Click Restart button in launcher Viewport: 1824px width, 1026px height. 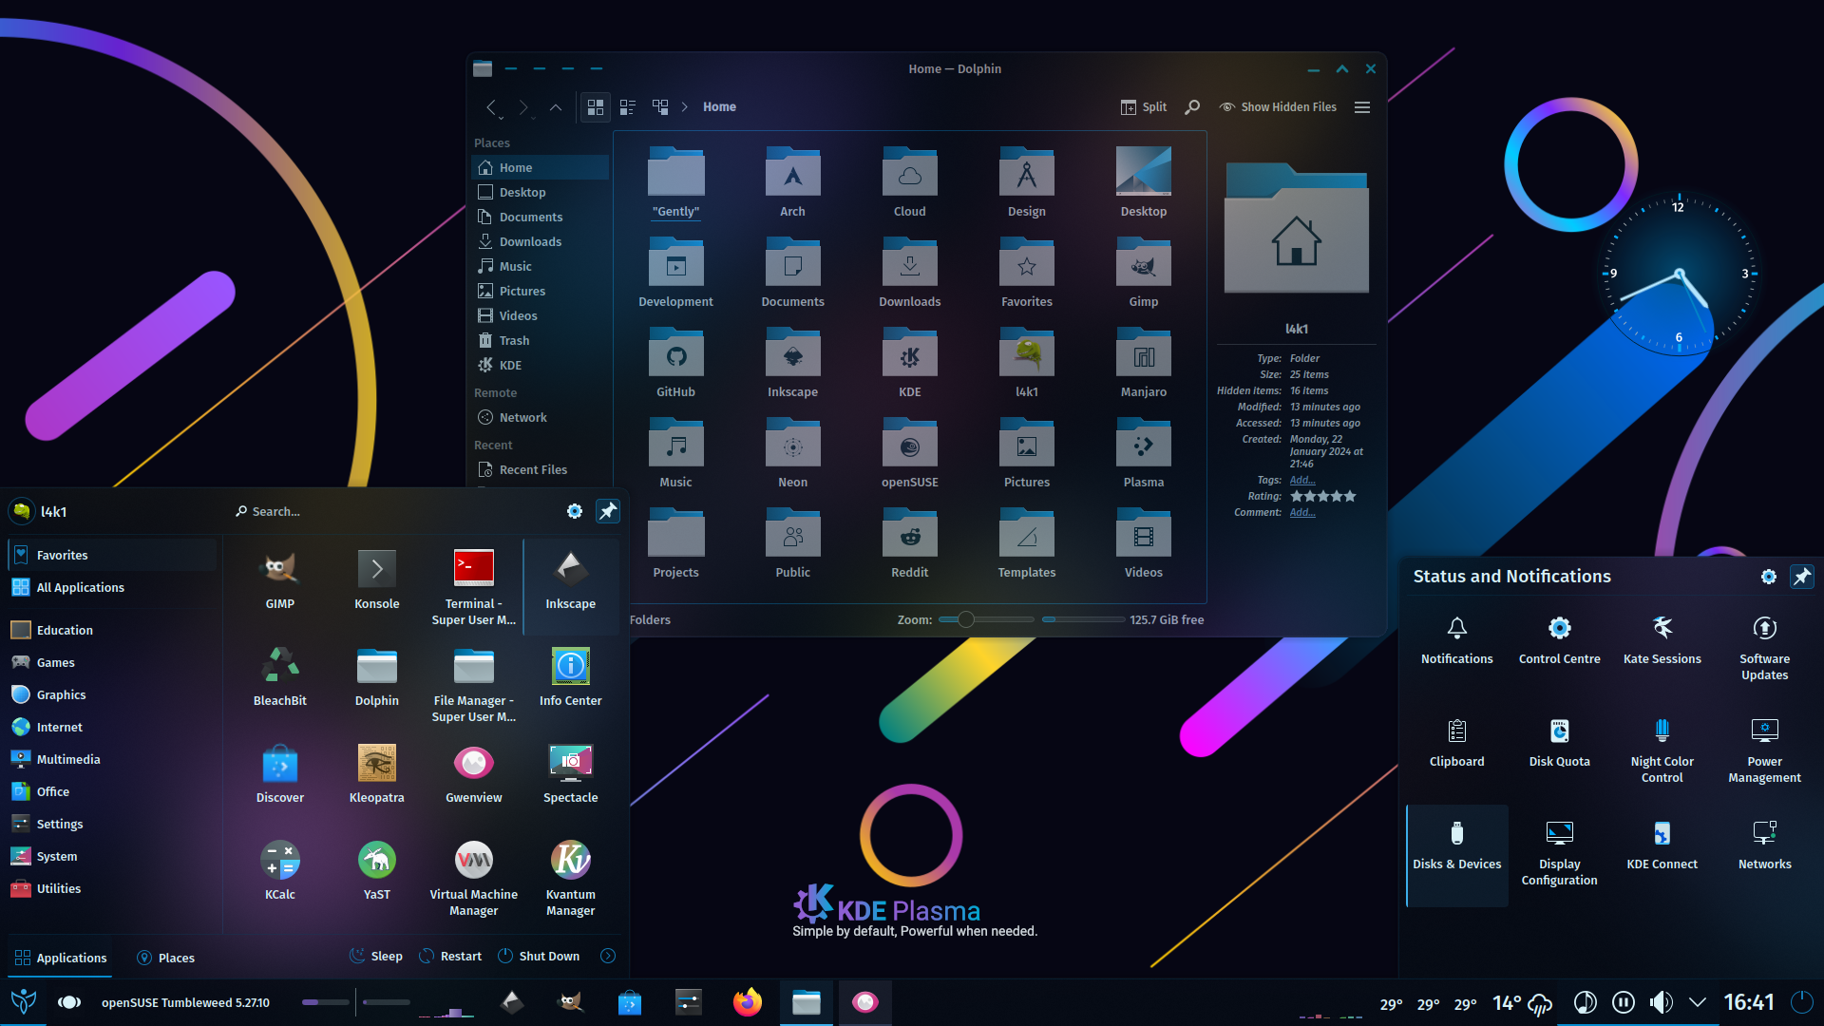tap(450, 956)
